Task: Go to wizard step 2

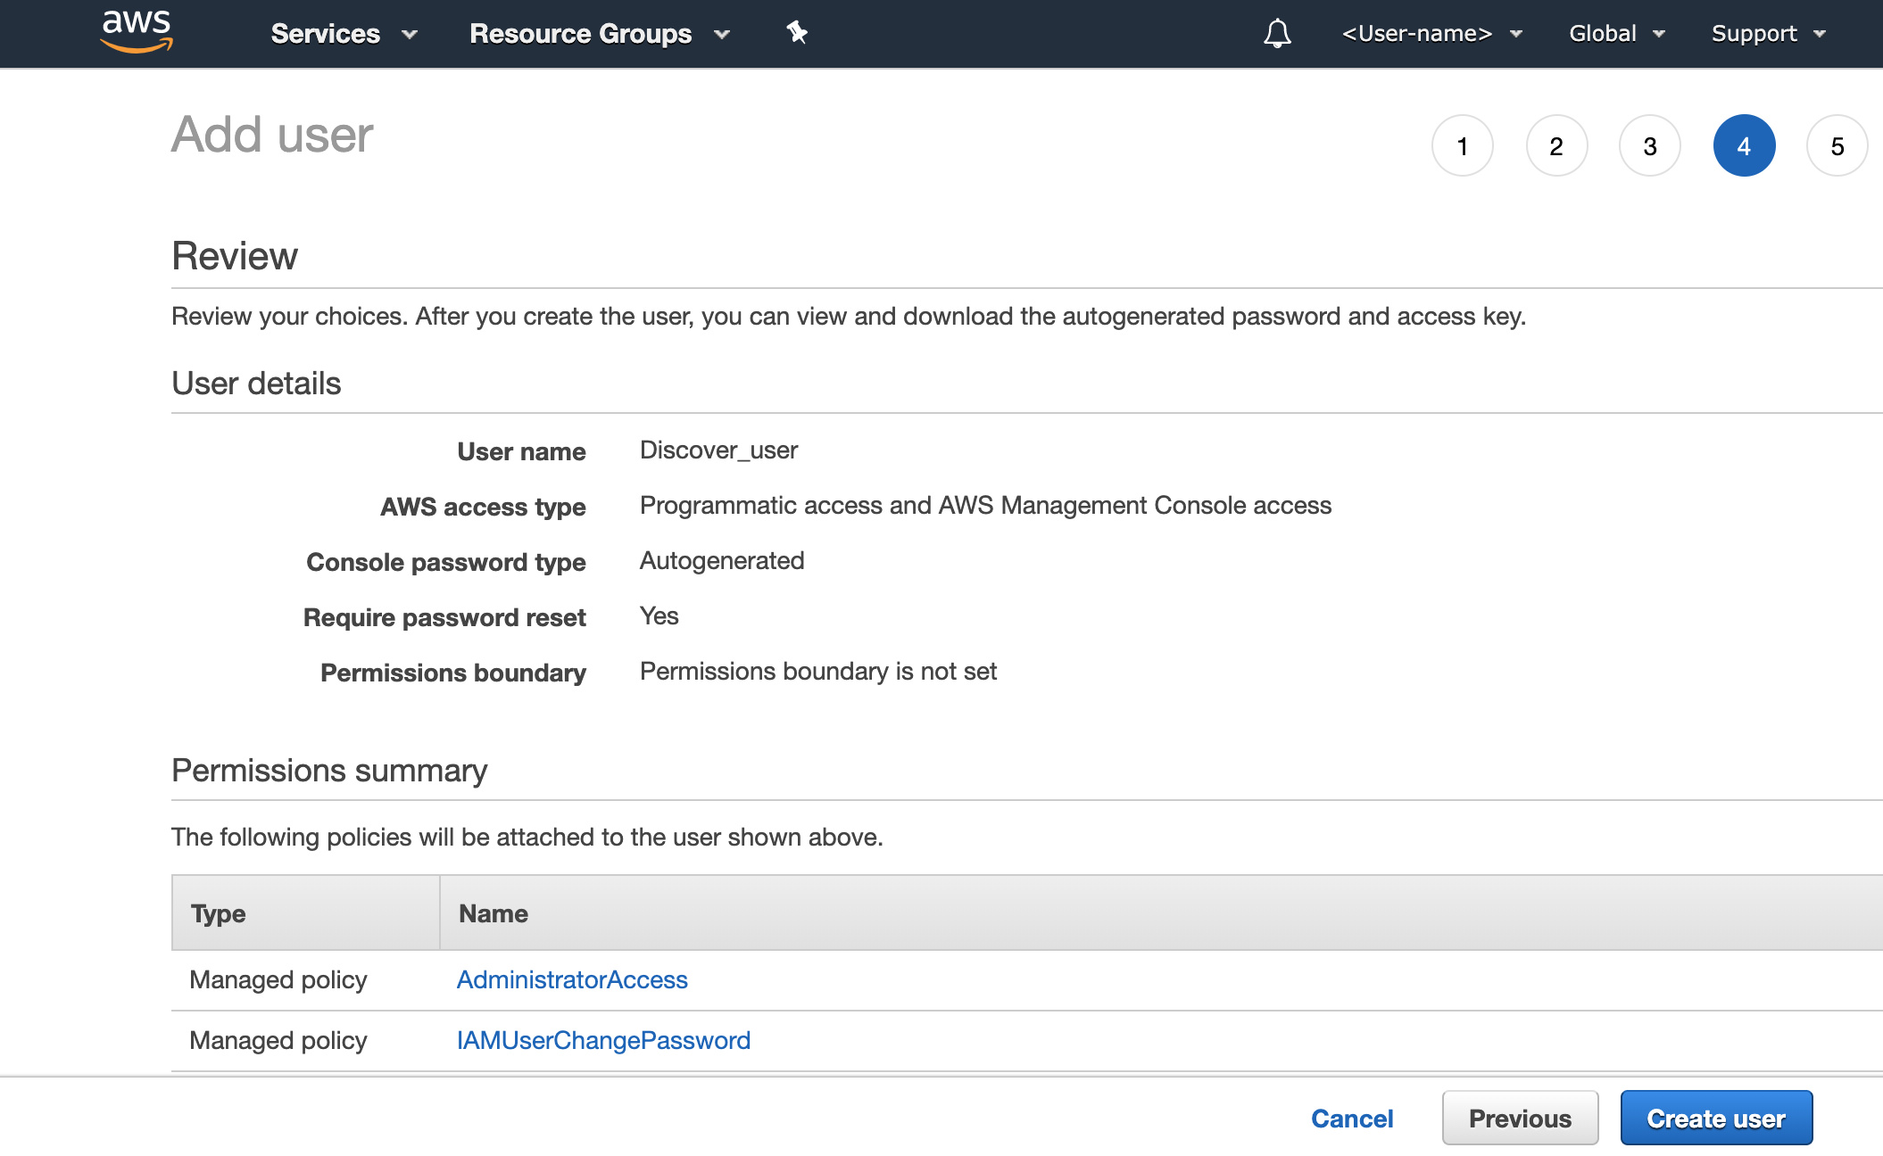Action: pyautogui.click(x=1556, y=145)
